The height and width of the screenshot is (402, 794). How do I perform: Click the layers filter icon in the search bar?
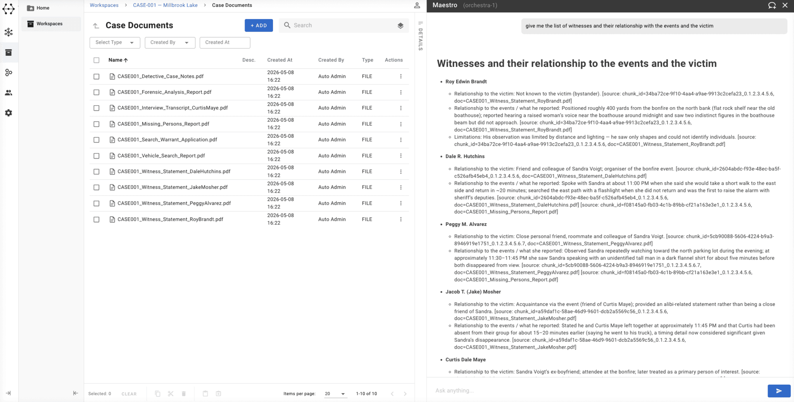(x=400, y=26)
